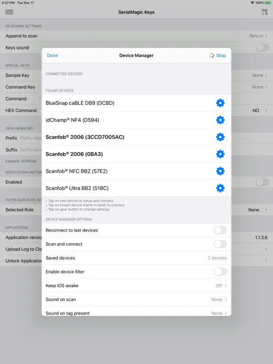Open Sound on scan chevron
273x364 pixels.
(x=226, y=300)
